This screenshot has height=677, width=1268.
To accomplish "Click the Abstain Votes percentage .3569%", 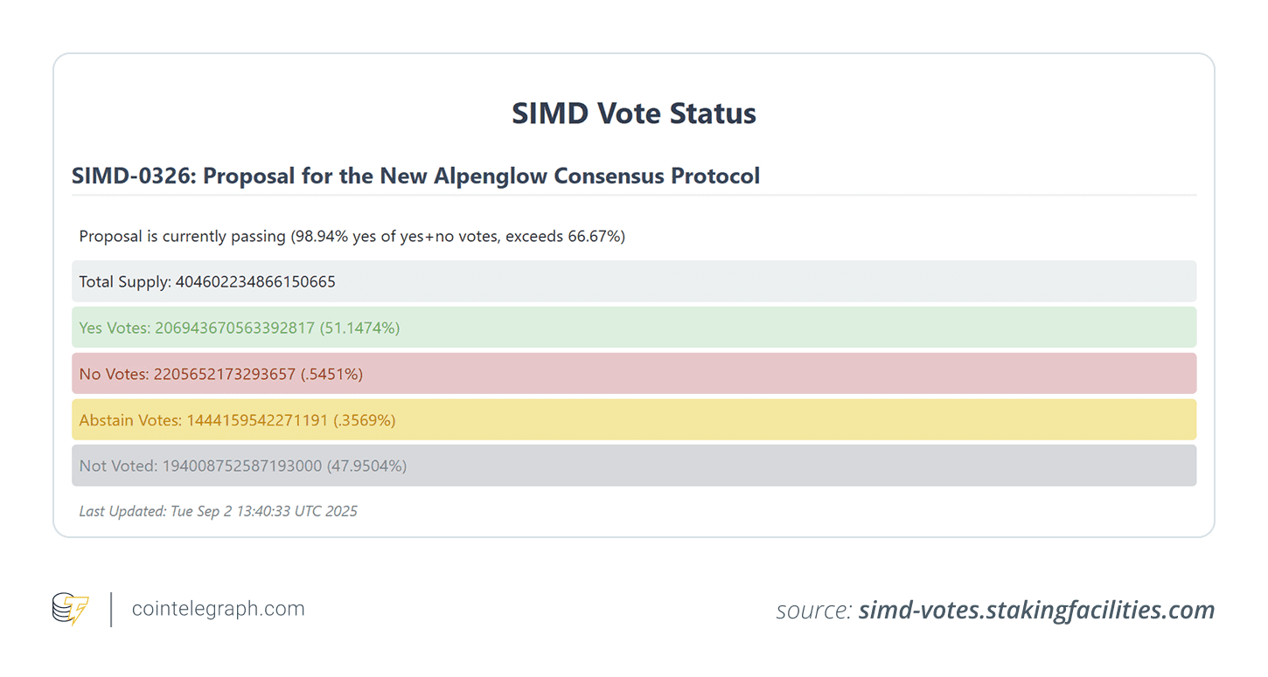I will tap(365, 420).
